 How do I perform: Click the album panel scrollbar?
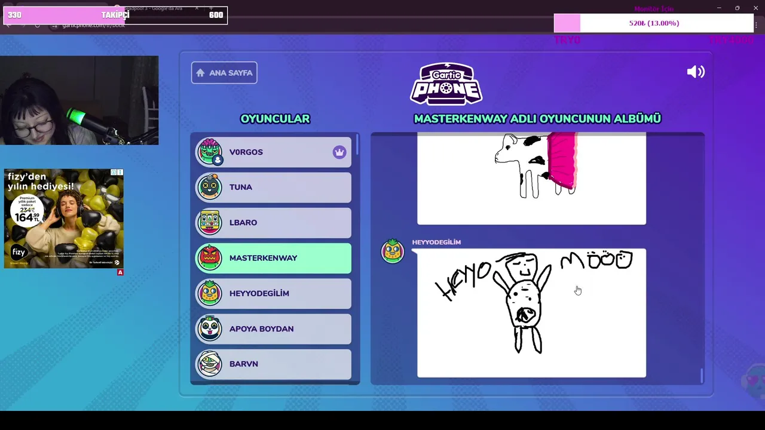702,375
